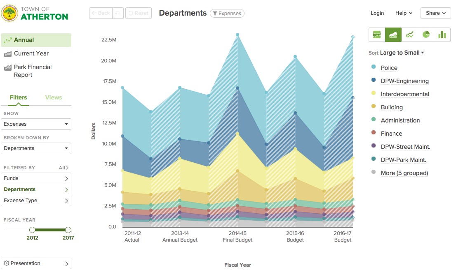
Task: Click the Login link
Action: point(377,13)
